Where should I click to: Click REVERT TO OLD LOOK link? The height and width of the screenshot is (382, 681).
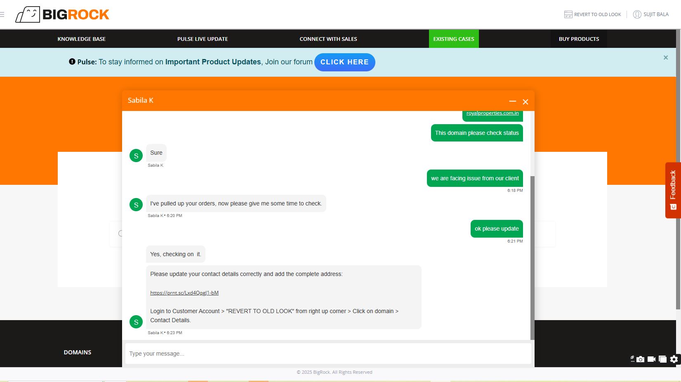(x=597, y=14)
